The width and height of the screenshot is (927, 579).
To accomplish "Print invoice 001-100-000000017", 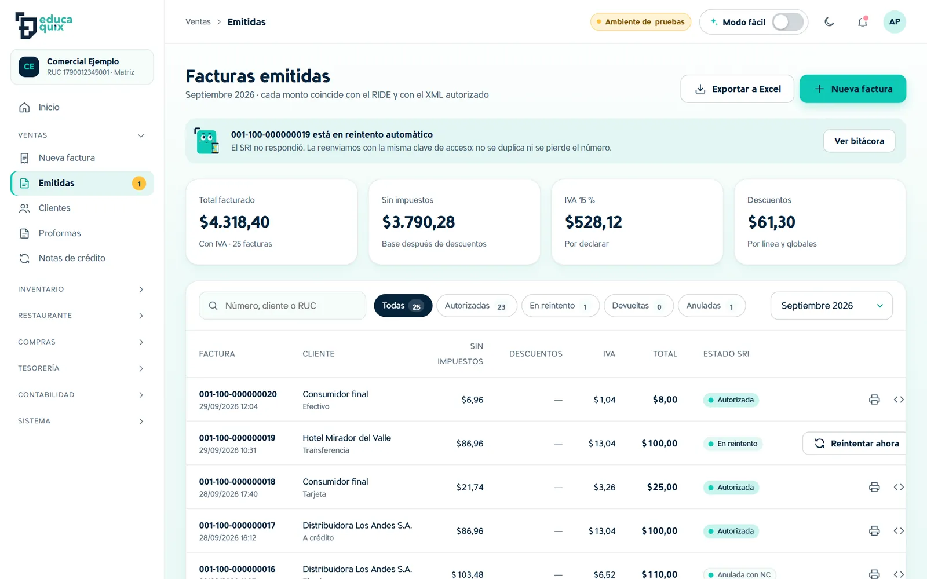I will (x=874, y=531).
